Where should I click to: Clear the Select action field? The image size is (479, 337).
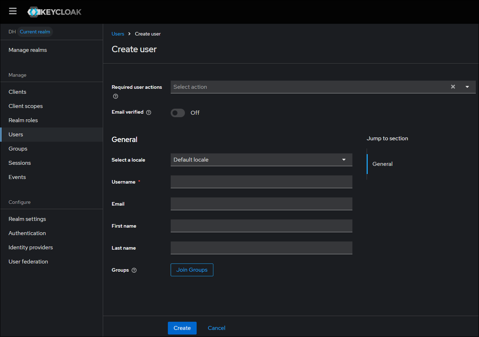[453, 87]
